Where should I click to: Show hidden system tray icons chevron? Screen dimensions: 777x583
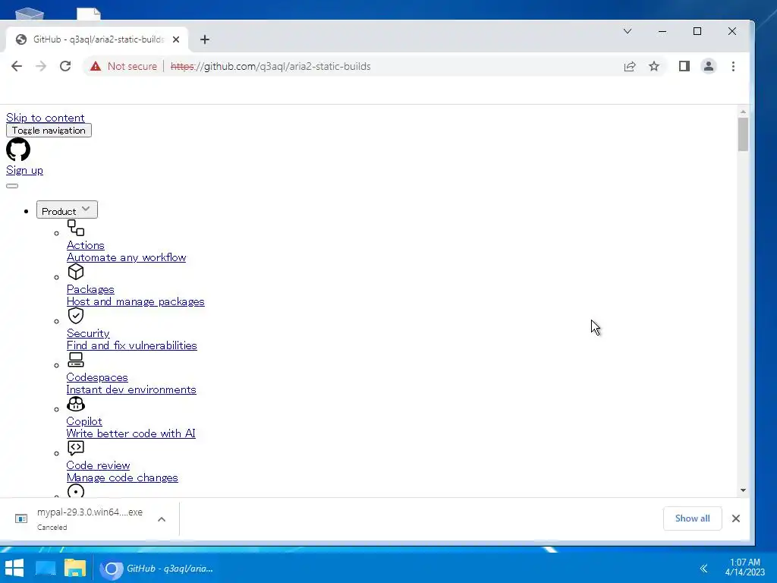[x=703, y=569]
